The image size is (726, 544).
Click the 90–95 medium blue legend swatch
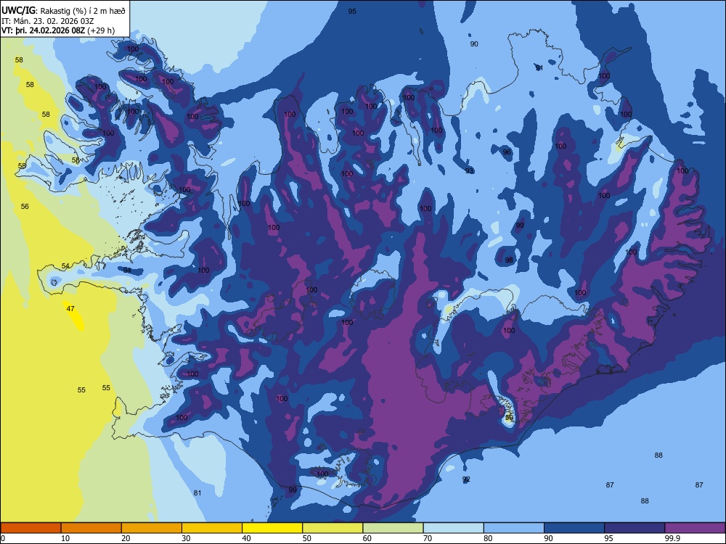(x=574, y=528)
